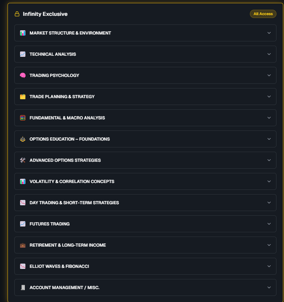Click the receipt icon for Account Management
284x302 pixels.
pos(23,288)
